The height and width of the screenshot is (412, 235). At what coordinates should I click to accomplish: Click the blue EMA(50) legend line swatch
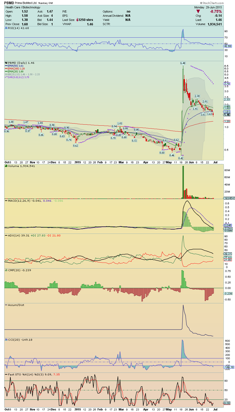6,66
